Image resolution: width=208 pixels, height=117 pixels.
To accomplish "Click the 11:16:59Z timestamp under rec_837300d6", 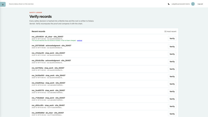I will click(39, 48).
